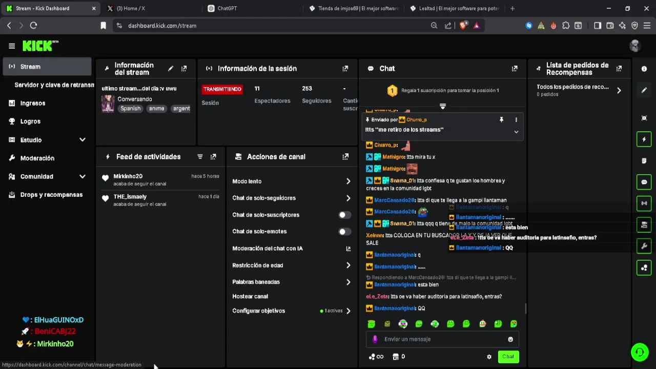
Task: Pop out the Acciones de canal panel
Action: [345, 157]
